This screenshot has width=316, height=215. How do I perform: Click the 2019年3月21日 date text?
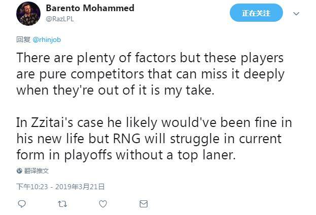[79, 187]
